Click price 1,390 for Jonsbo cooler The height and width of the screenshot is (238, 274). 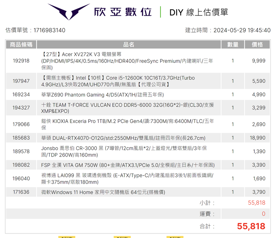pyautogui.click(x=259, y=151)
